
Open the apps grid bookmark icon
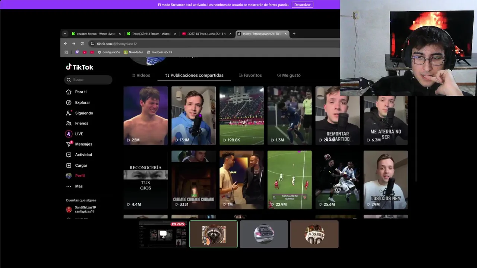point(66,52)
